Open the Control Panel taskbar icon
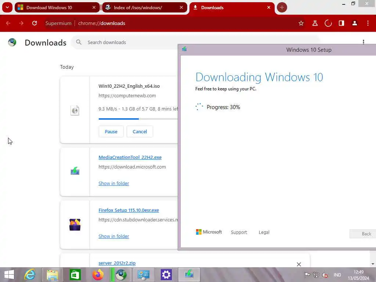The image size is (376, 282). (x=144, y=275)
